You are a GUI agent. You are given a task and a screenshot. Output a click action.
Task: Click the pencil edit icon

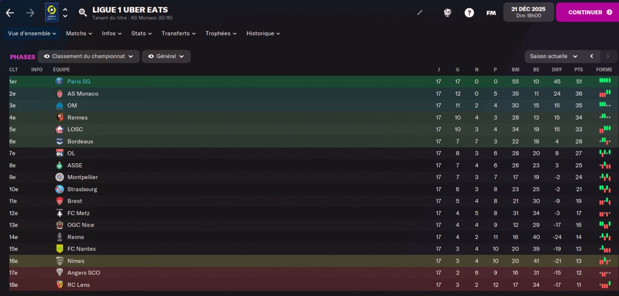click(x=420, y=13)
